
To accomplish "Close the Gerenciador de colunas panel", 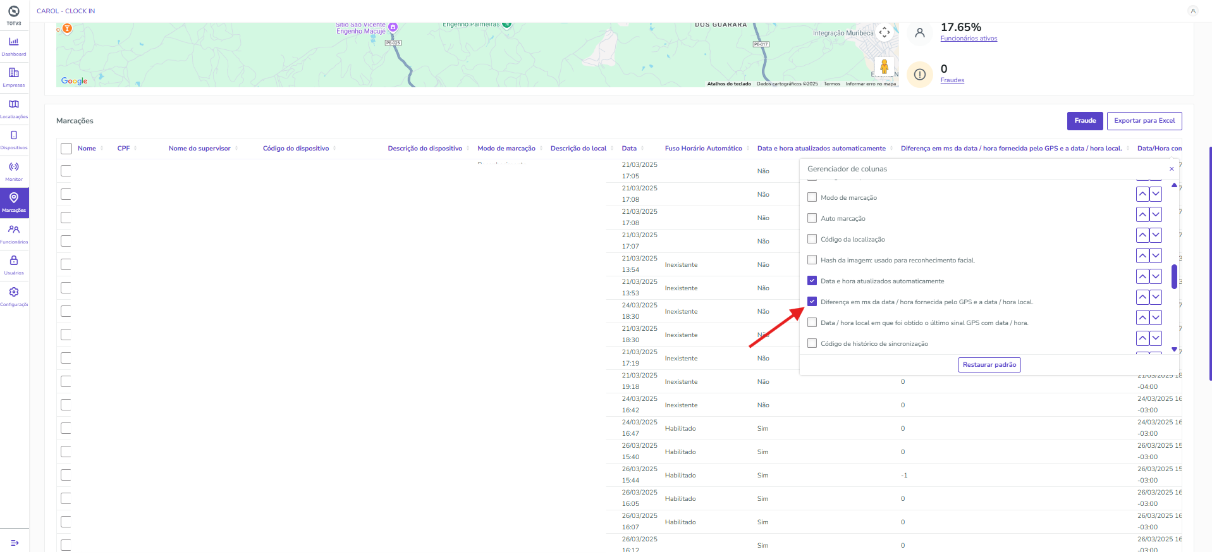I will [1172, 169].
